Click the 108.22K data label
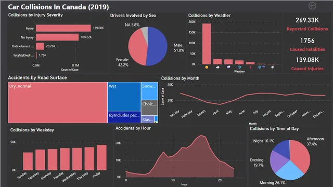 [x=86, y=37]
